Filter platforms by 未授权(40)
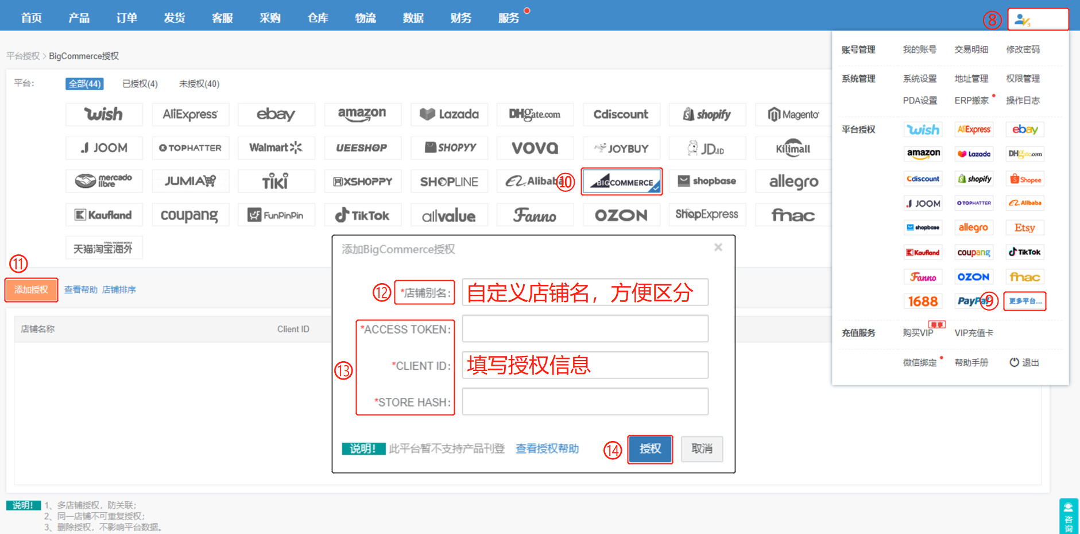The image size is (1080, 534). coord(199,84)
